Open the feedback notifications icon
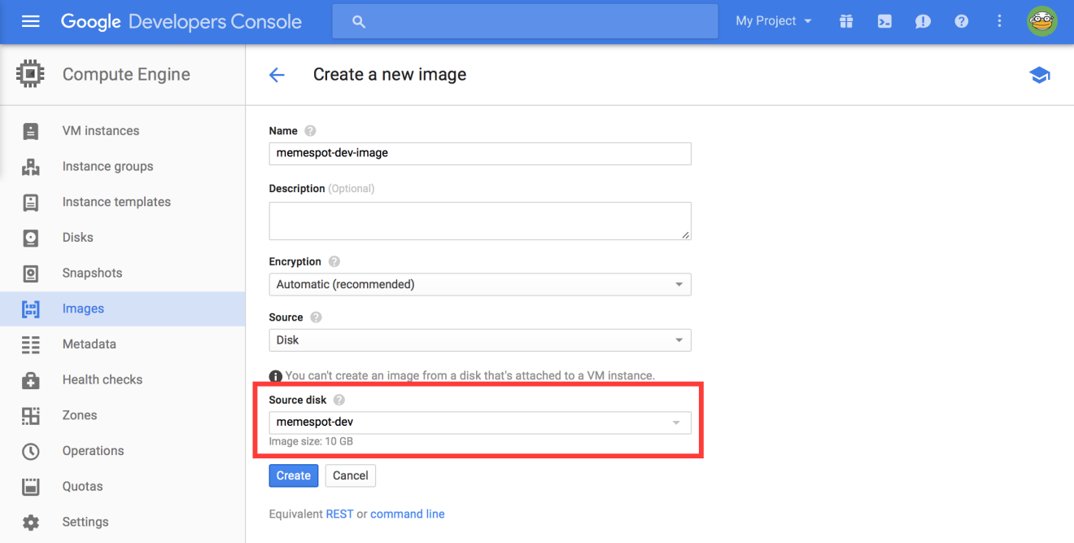 point(923,21)
